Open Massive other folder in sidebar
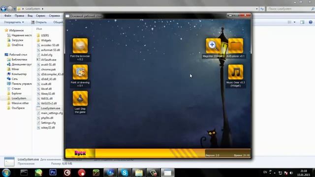The image size is (315, 177). click(x=18, y=103)
